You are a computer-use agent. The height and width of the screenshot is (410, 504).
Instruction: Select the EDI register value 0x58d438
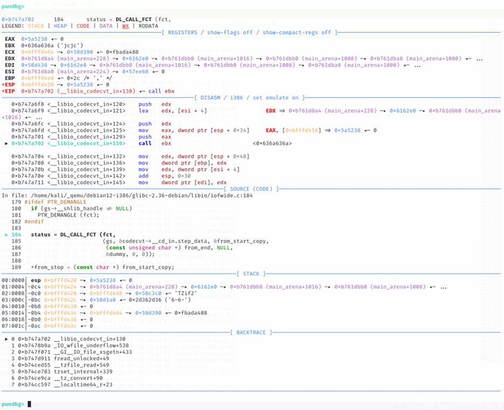click(34, 65)
